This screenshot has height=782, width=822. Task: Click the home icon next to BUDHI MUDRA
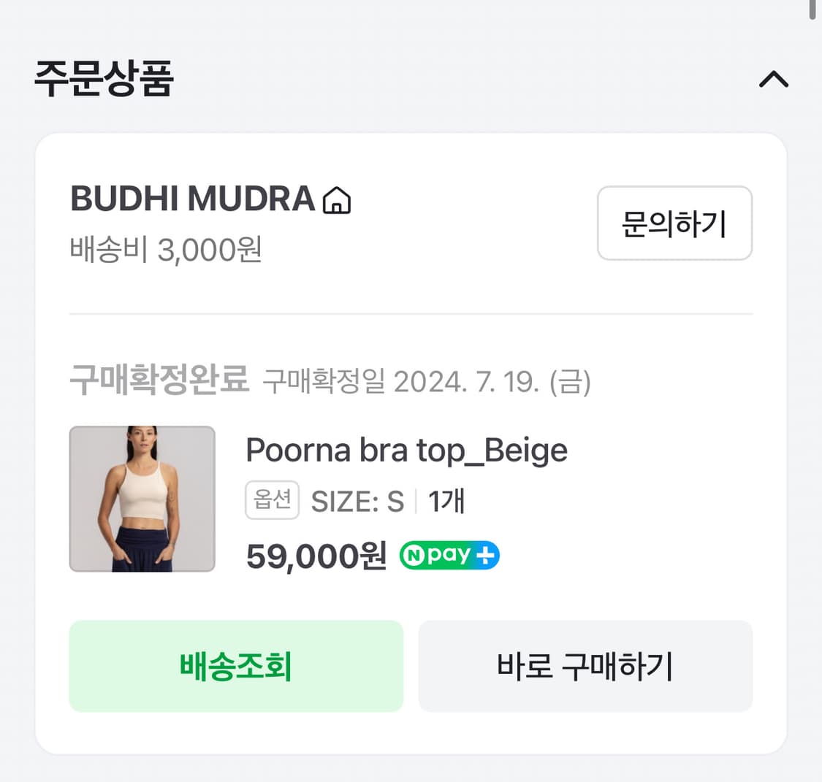point(338,199)
